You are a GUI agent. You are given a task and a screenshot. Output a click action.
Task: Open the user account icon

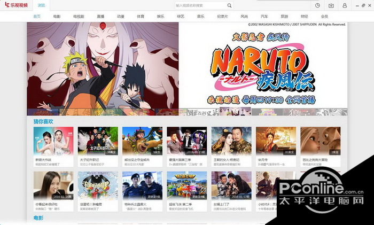point(345,5)
